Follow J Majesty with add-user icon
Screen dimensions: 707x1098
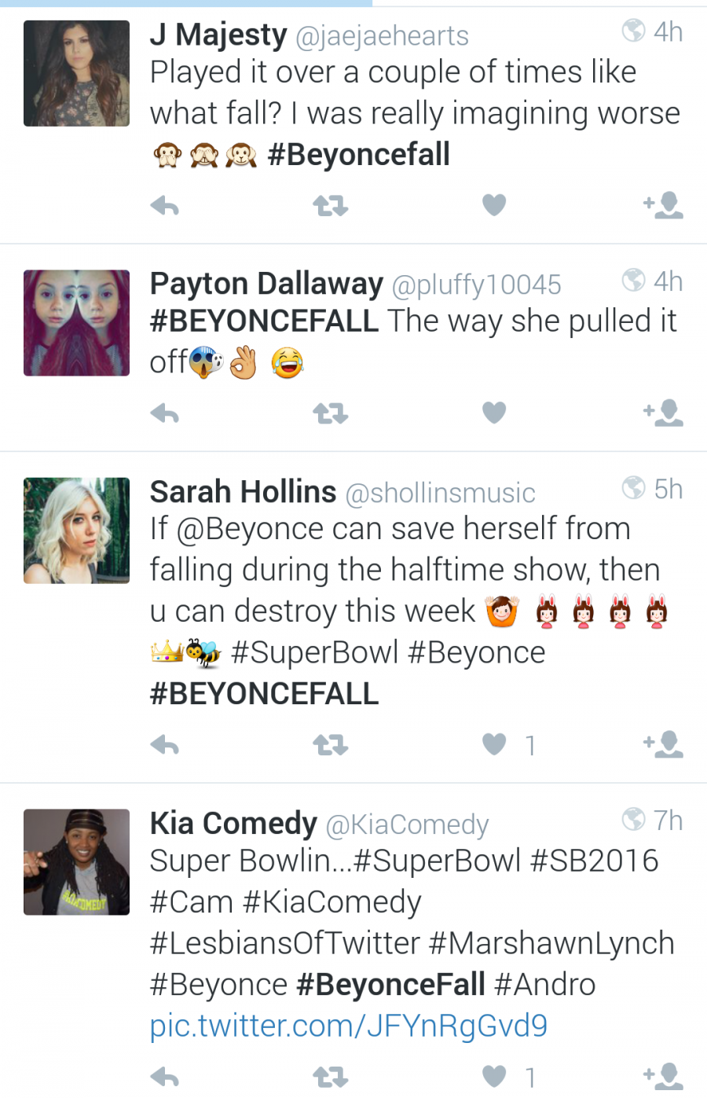[663, 205]
